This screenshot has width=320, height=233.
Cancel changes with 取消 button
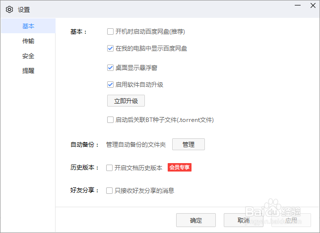pyautogui.click(x=244, y=220)
